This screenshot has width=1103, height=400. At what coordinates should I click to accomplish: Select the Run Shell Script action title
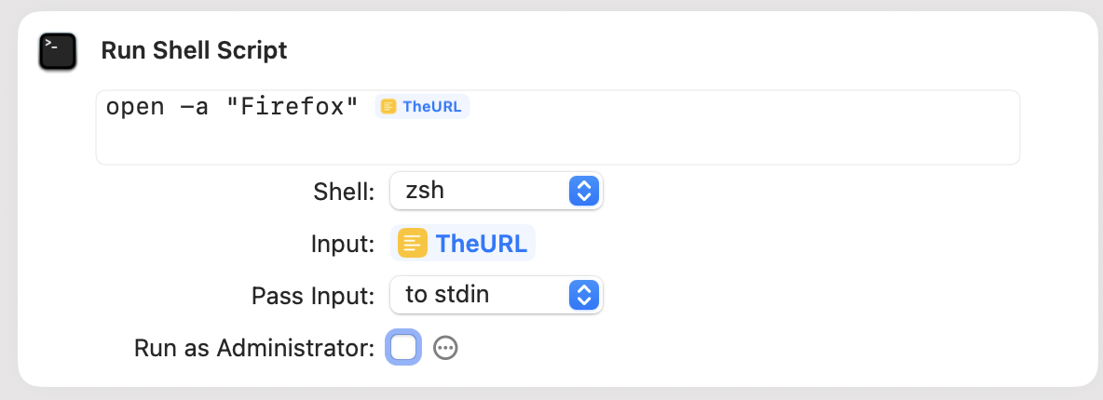coord(194,50)
